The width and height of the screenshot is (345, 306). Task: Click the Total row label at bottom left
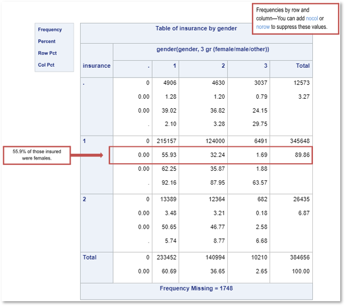coord(90,257)
